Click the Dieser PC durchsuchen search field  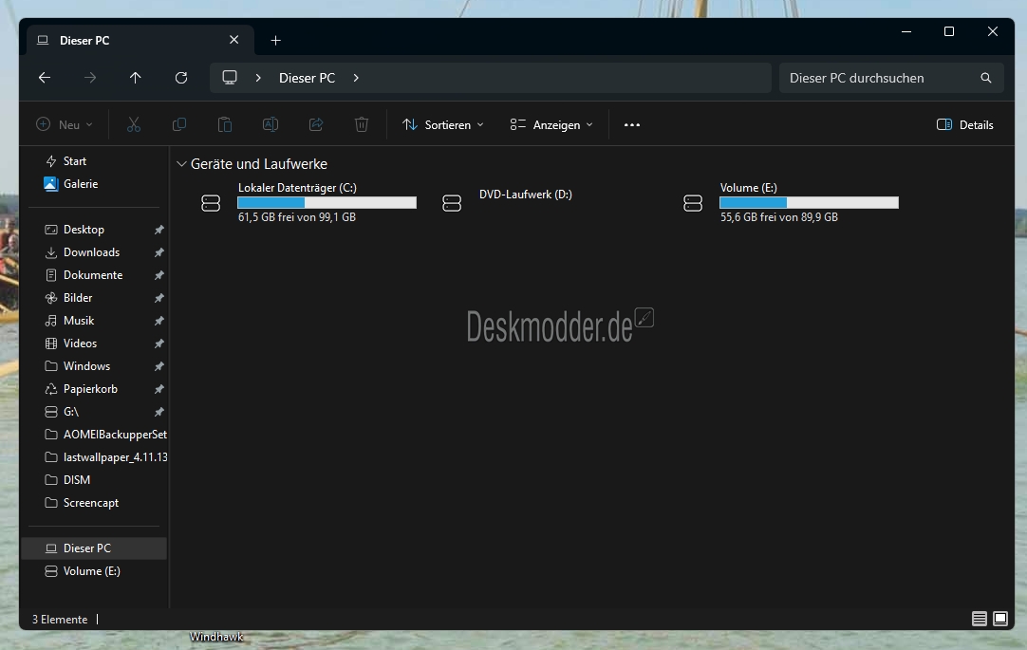(x=891, y=78)
